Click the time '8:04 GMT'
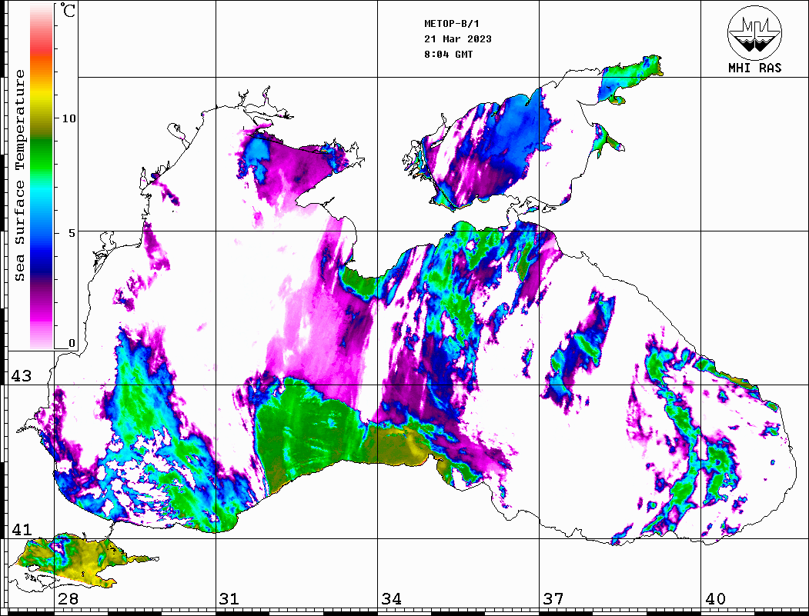 pyautogui.click(x=448, y=55)
